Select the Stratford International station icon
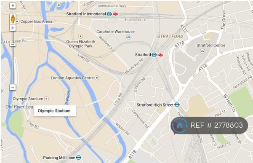Viewport: 253px width, 163px height. point(109,14)
